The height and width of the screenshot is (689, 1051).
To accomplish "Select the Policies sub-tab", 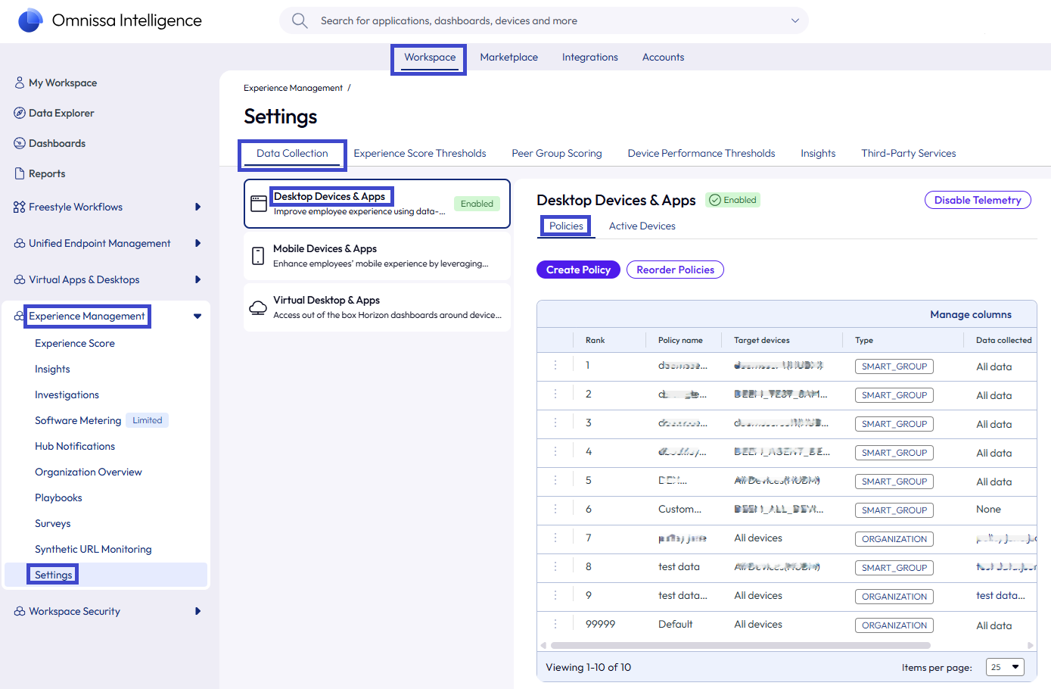I will 566,226.
